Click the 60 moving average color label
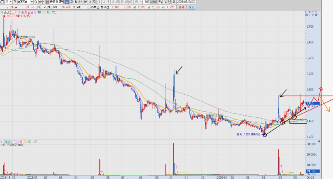Screen dimensions: 333x179 48,12
